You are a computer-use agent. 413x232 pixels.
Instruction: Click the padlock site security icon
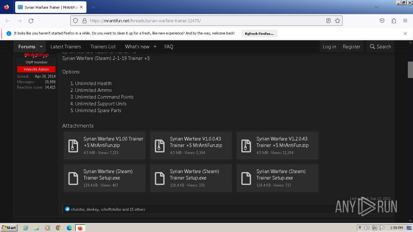(85, 21)
